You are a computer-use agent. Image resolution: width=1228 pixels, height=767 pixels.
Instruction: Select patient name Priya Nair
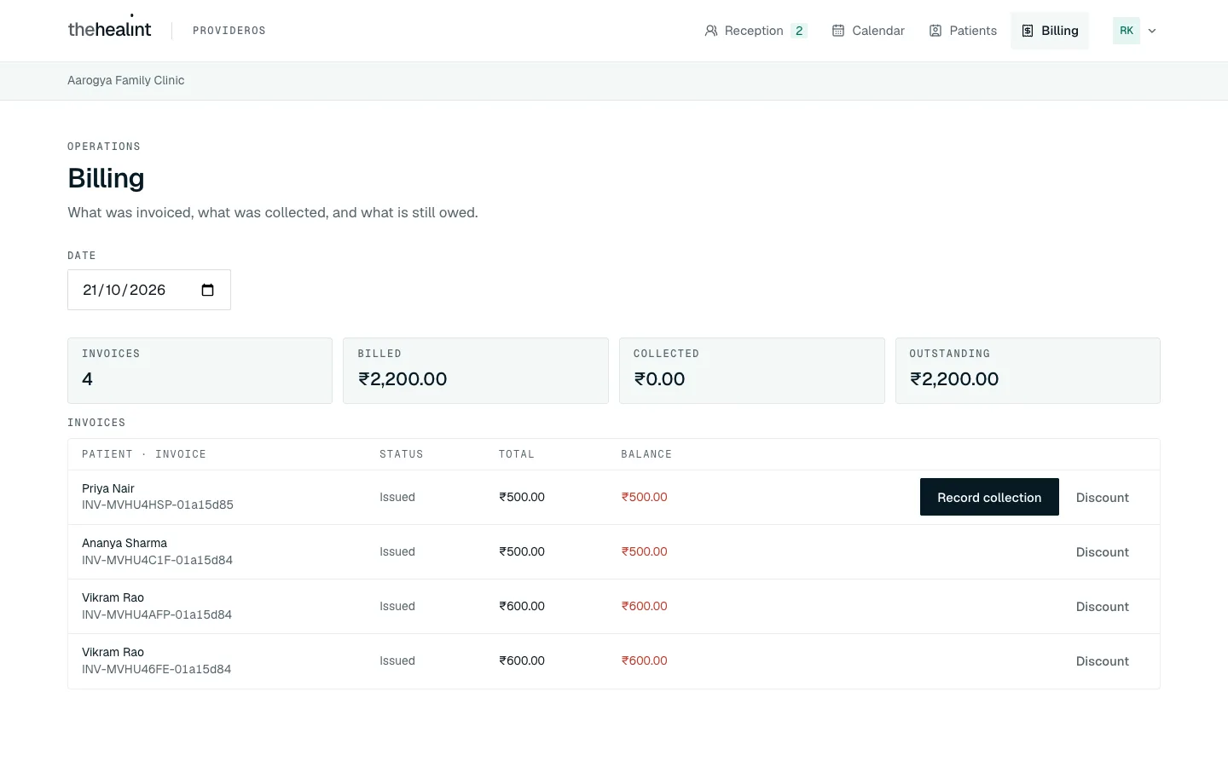[x=108, y=488]
